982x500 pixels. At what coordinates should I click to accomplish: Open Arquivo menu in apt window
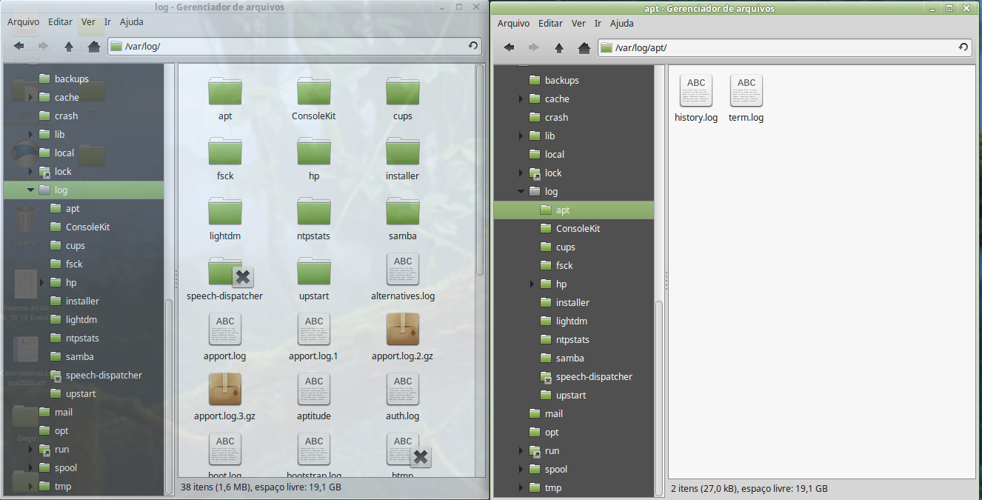[x=513, y=24]
